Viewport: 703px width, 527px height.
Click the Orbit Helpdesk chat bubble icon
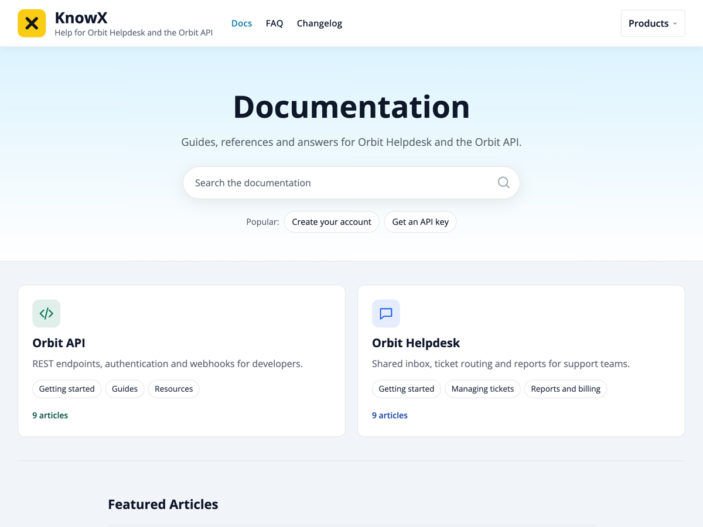386,313
